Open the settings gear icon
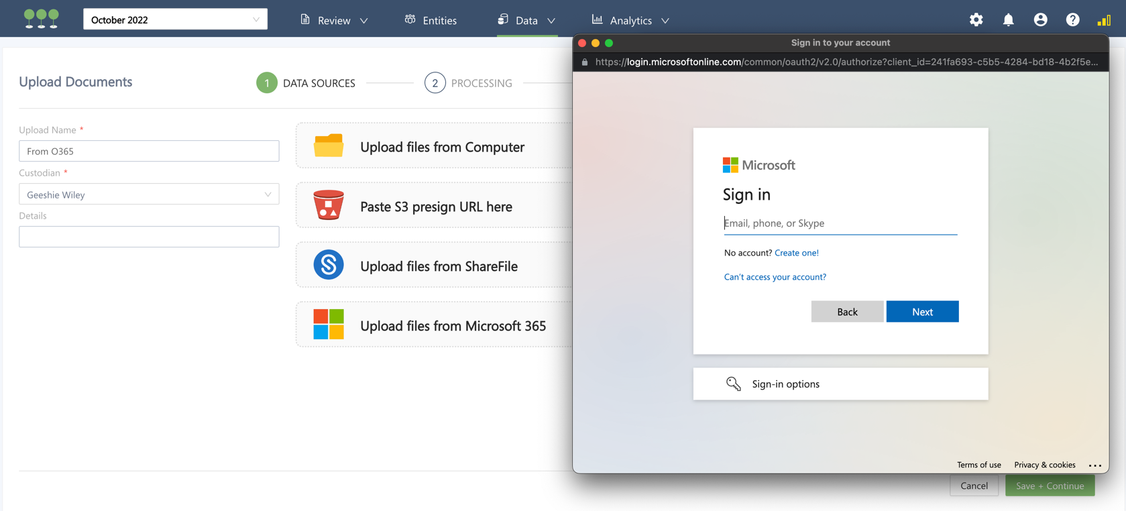 [976, 20]
